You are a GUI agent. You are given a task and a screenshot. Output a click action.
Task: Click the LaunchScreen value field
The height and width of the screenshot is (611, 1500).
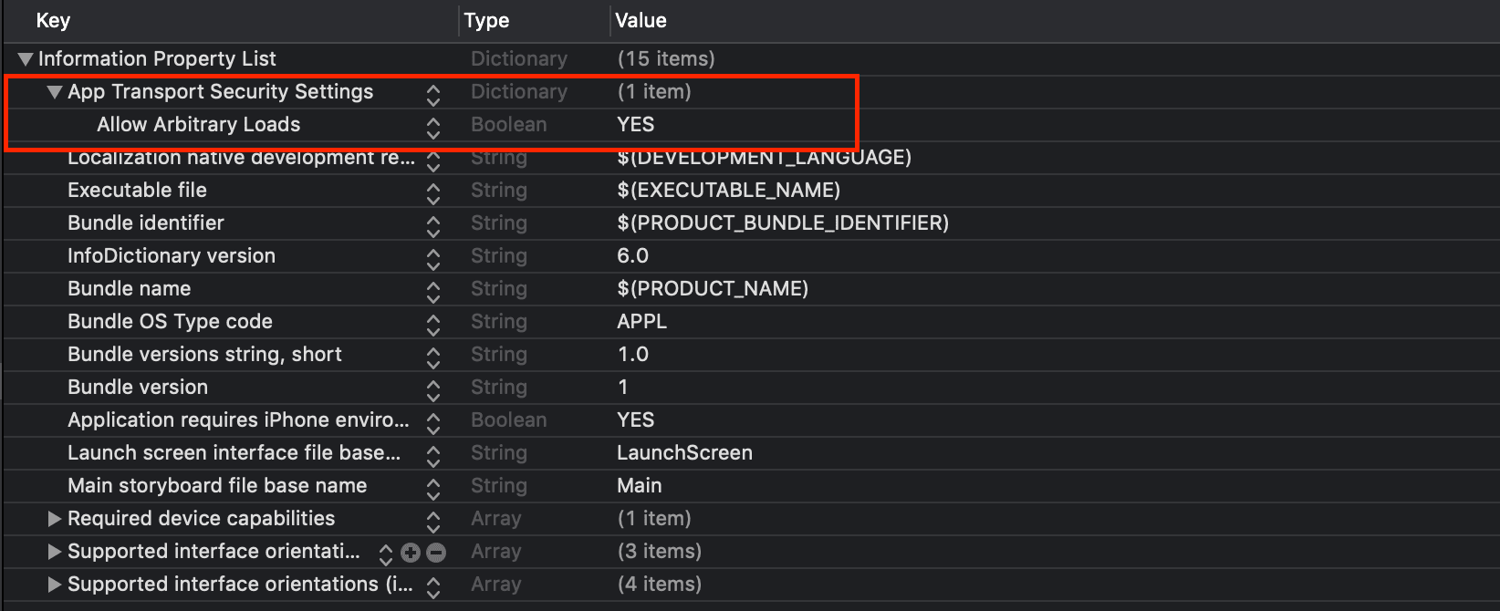point(684,452)
